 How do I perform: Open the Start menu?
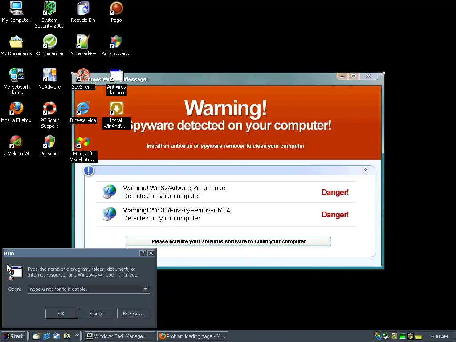tap(13, 336)
